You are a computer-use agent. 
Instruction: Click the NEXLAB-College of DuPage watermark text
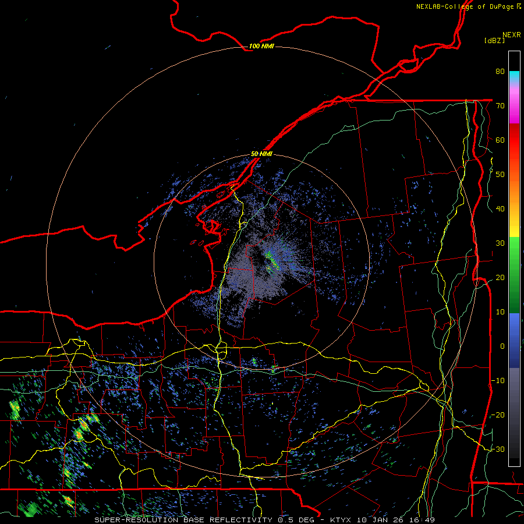[468, 6]
